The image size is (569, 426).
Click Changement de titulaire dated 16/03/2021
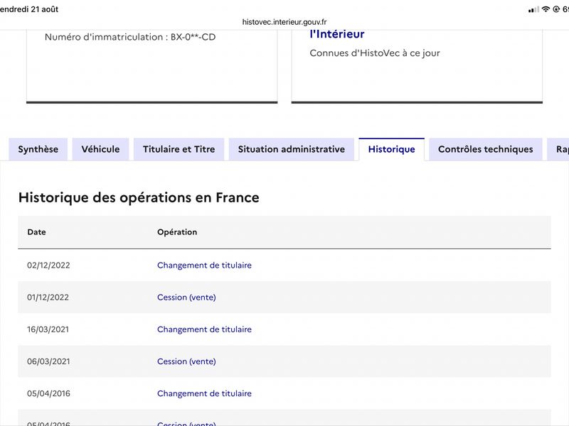[x=204, y=329]
